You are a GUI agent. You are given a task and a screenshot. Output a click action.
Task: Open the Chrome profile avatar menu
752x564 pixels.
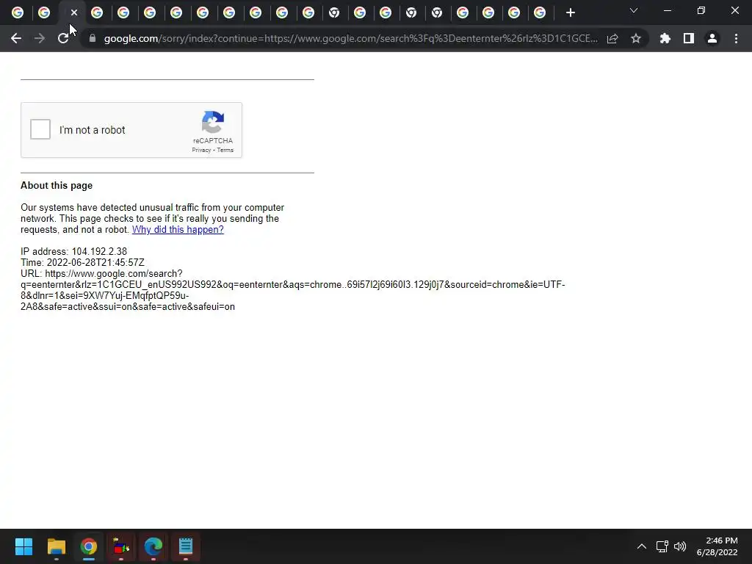coord(712,38)
